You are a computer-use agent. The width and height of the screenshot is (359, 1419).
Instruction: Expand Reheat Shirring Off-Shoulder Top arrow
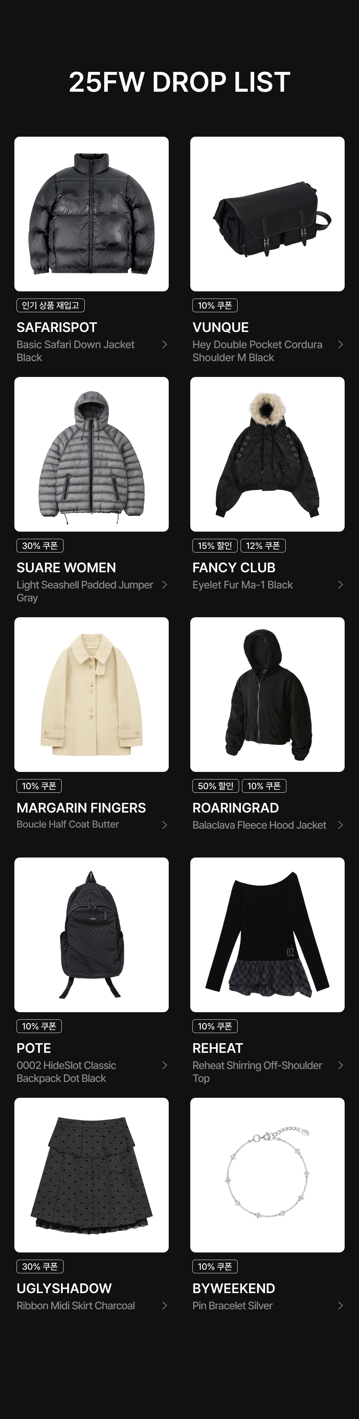[x=340, y=1065]
